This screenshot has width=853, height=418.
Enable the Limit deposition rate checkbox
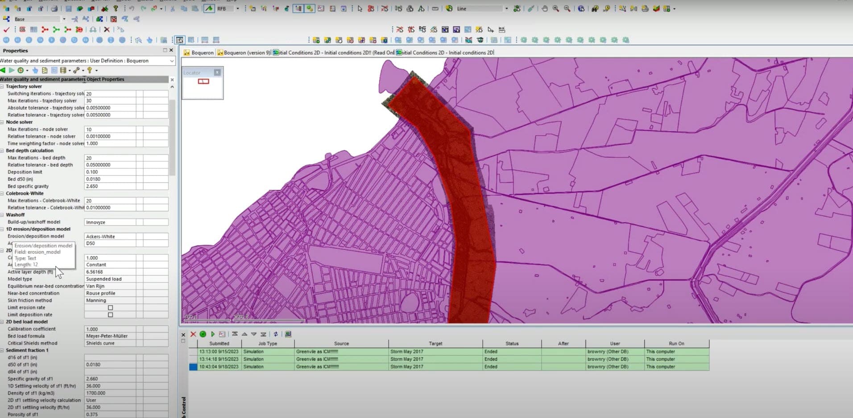[x=110, y=315]
